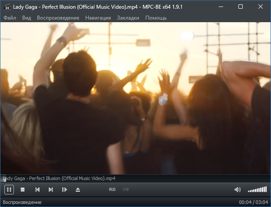Open the Воспроизведение menu
271x207 pixels.
tap(58, 18)
